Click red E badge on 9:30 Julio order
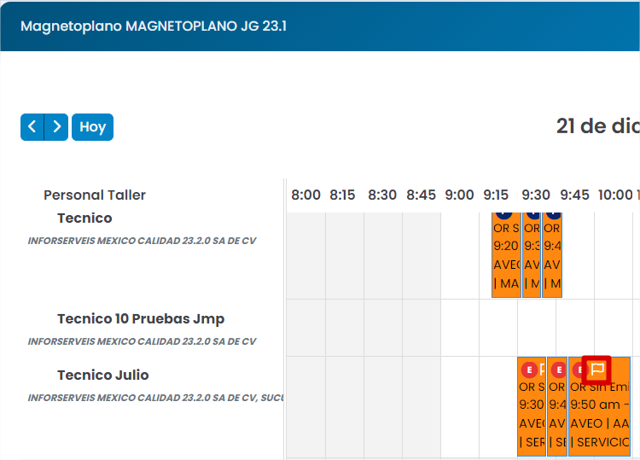Viewport: 640px width, 460px height. pos(529,370)
